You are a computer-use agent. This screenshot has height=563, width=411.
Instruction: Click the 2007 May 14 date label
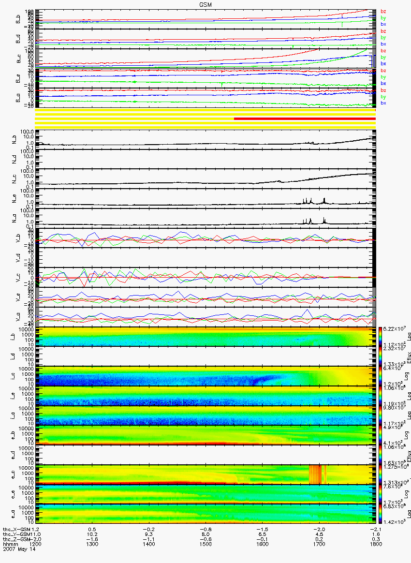point(19,549)
